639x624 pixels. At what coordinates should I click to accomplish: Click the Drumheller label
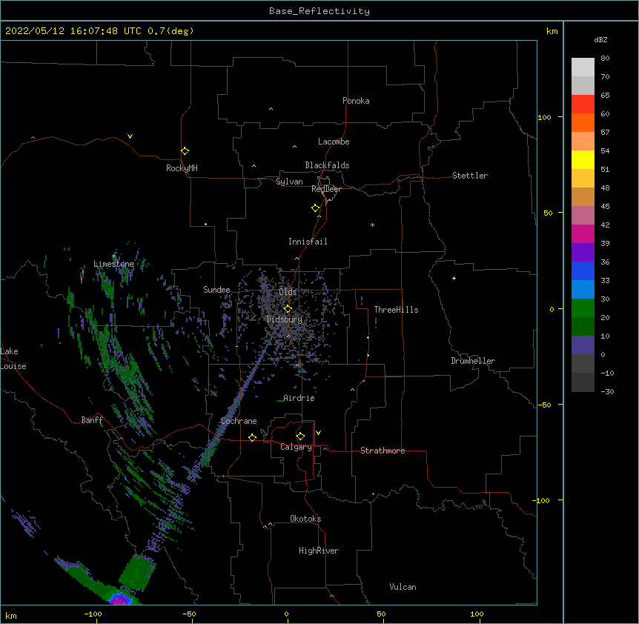[473, 361]
